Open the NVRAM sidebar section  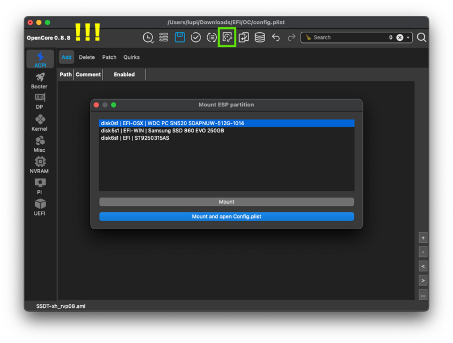coord(40,165)
